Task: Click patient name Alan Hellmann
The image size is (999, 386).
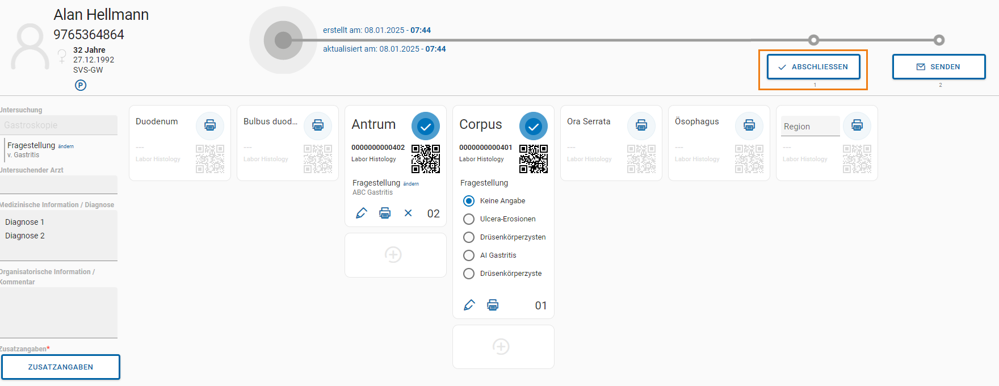Action: (101, 15)
